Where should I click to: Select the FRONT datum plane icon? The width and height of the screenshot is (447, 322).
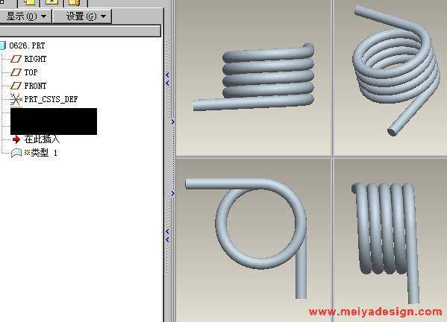16,86
